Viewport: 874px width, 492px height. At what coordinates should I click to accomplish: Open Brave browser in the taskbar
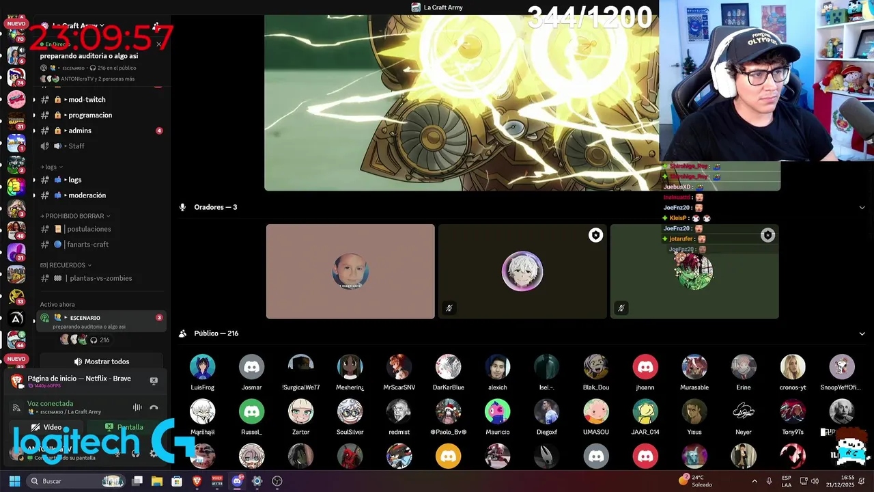197,481
